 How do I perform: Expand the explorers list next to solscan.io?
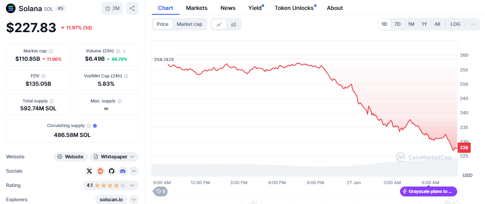point(134,200)
